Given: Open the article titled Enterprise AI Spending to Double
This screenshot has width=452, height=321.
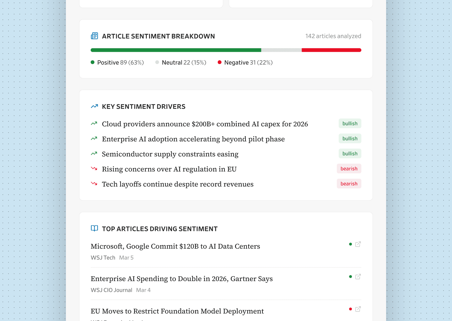Looking at the screenshot, I should [x=181, y=279].
